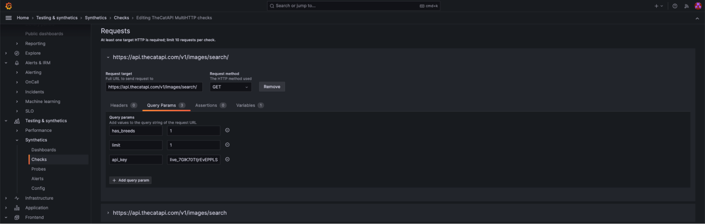Screen dimensions: 705x224
Task: Click the Testing & synthetics sidebar icon
Action: 17,121
